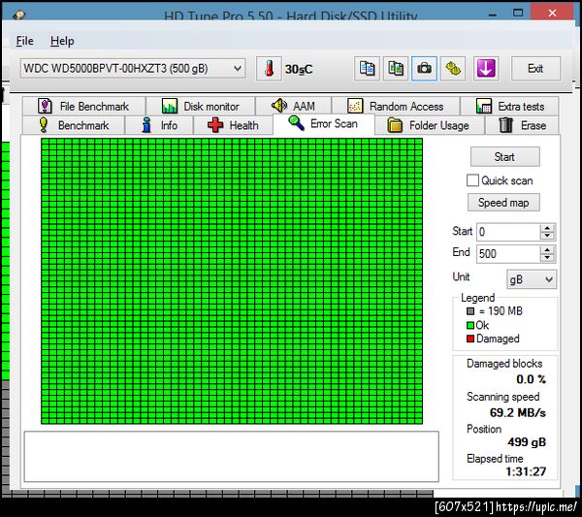Click the Error Scan magnifier icon
Image resolution: width=582 pixels, height=517 pixels.
[296, 123]
